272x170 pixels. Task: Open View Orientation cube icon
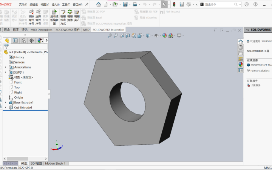[140, 36]
